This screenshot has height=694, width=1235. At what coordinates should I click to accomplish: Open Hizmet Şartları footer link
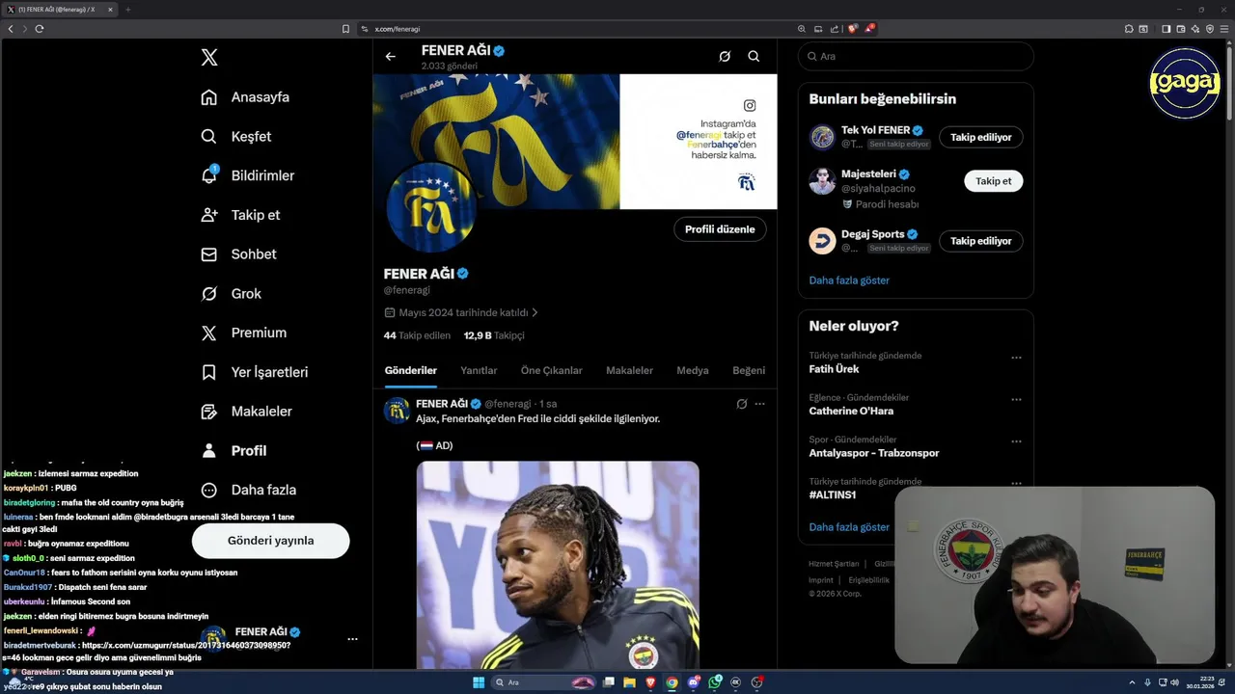click(834, 564)
